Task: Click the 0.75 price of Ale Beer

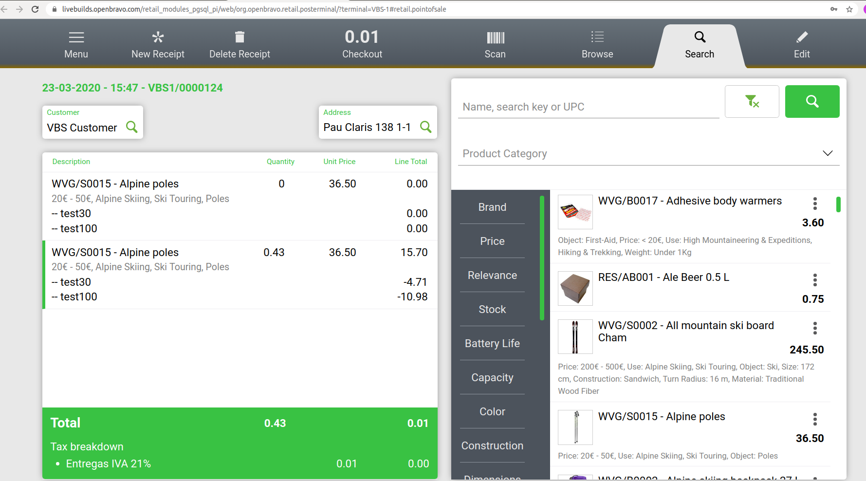Action: pos(813,299)
